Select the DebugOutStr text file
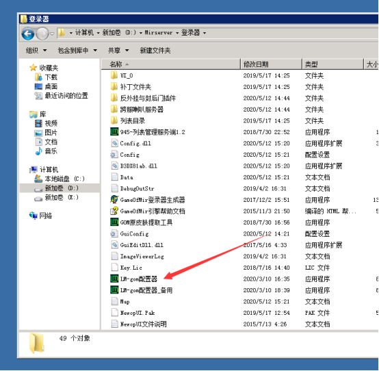 [133, 189]
